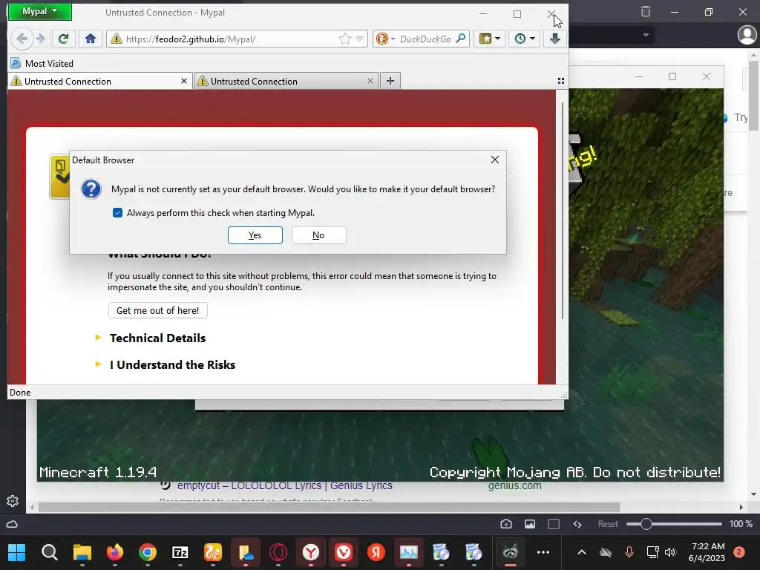Click the cloud icon in the status bar
The height and width of the screenshot is (570, 760).
click(12, 524)
